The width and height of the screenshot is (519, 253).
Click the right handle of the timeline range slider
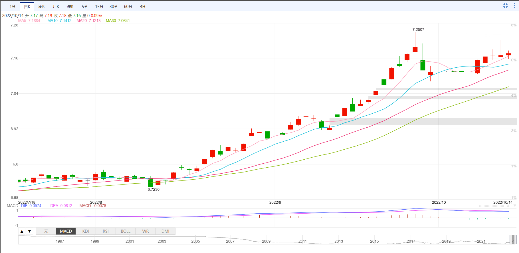click(515, 240)
